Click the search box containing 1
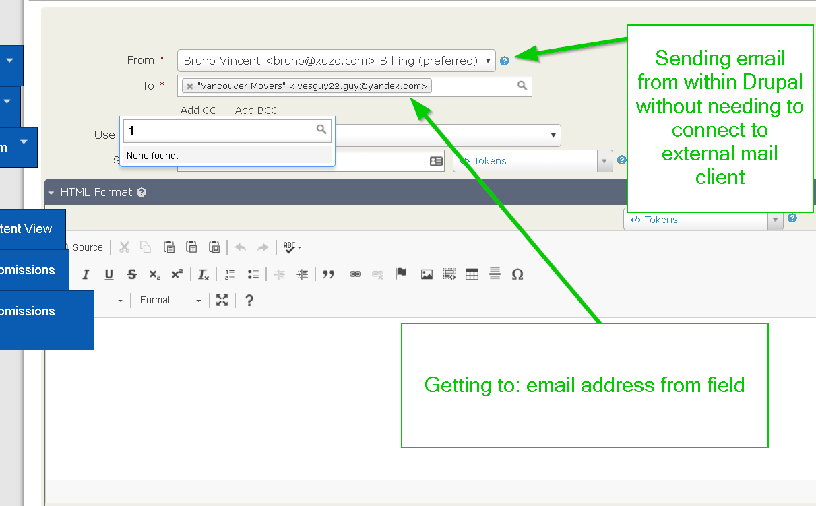This screenshot has width=816, height=506. coord(227,131)
